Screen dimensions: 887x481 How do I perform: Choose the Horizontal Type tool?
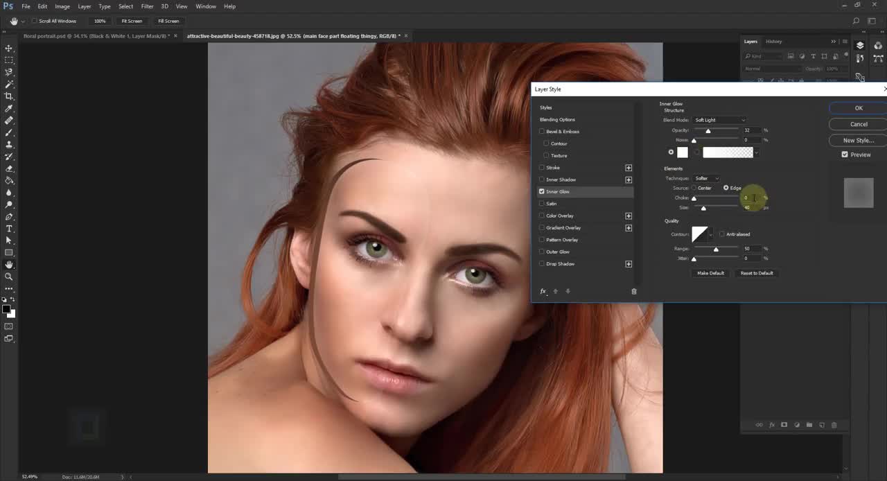point(9,228)
